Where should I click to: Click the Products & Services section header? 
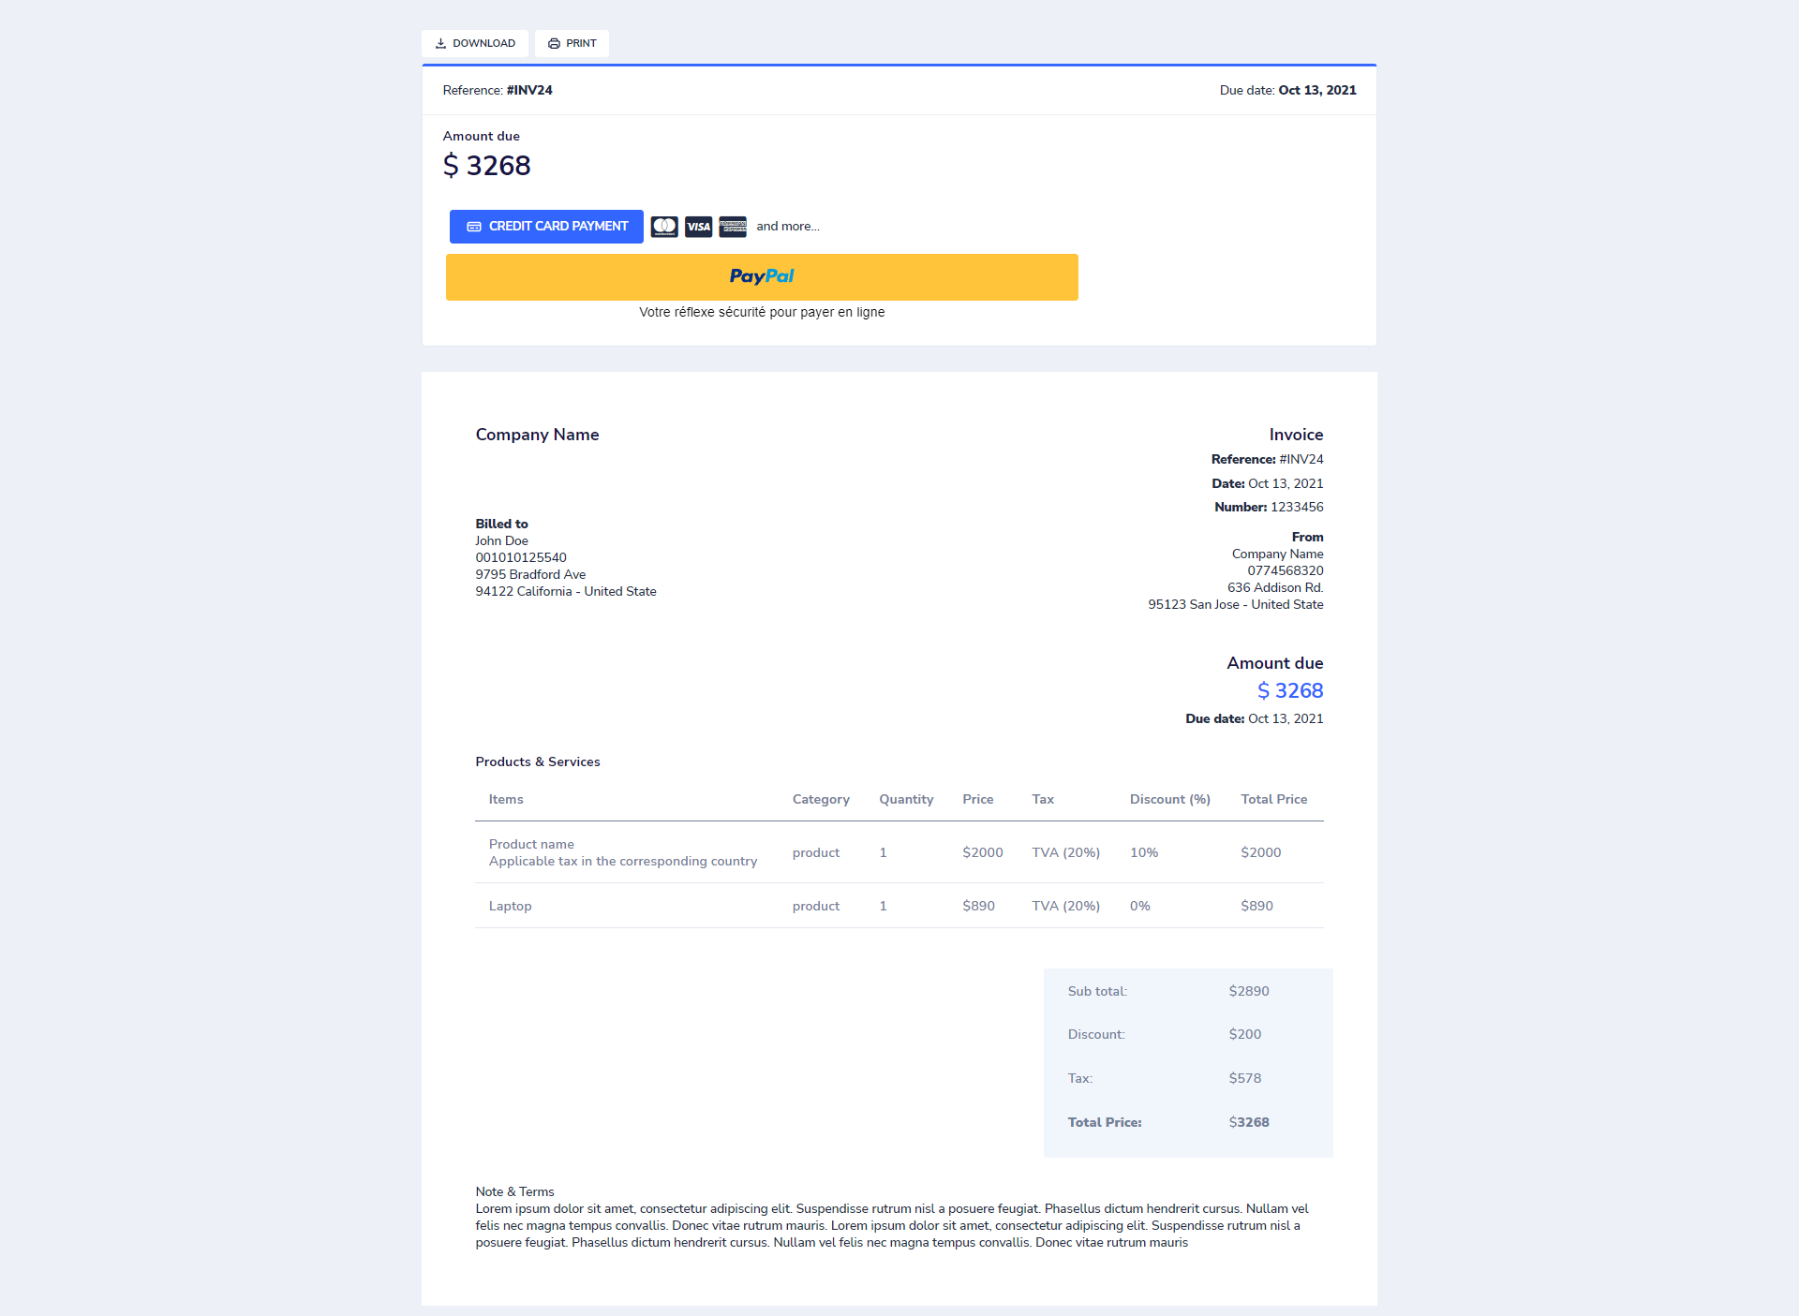[537, 762]
